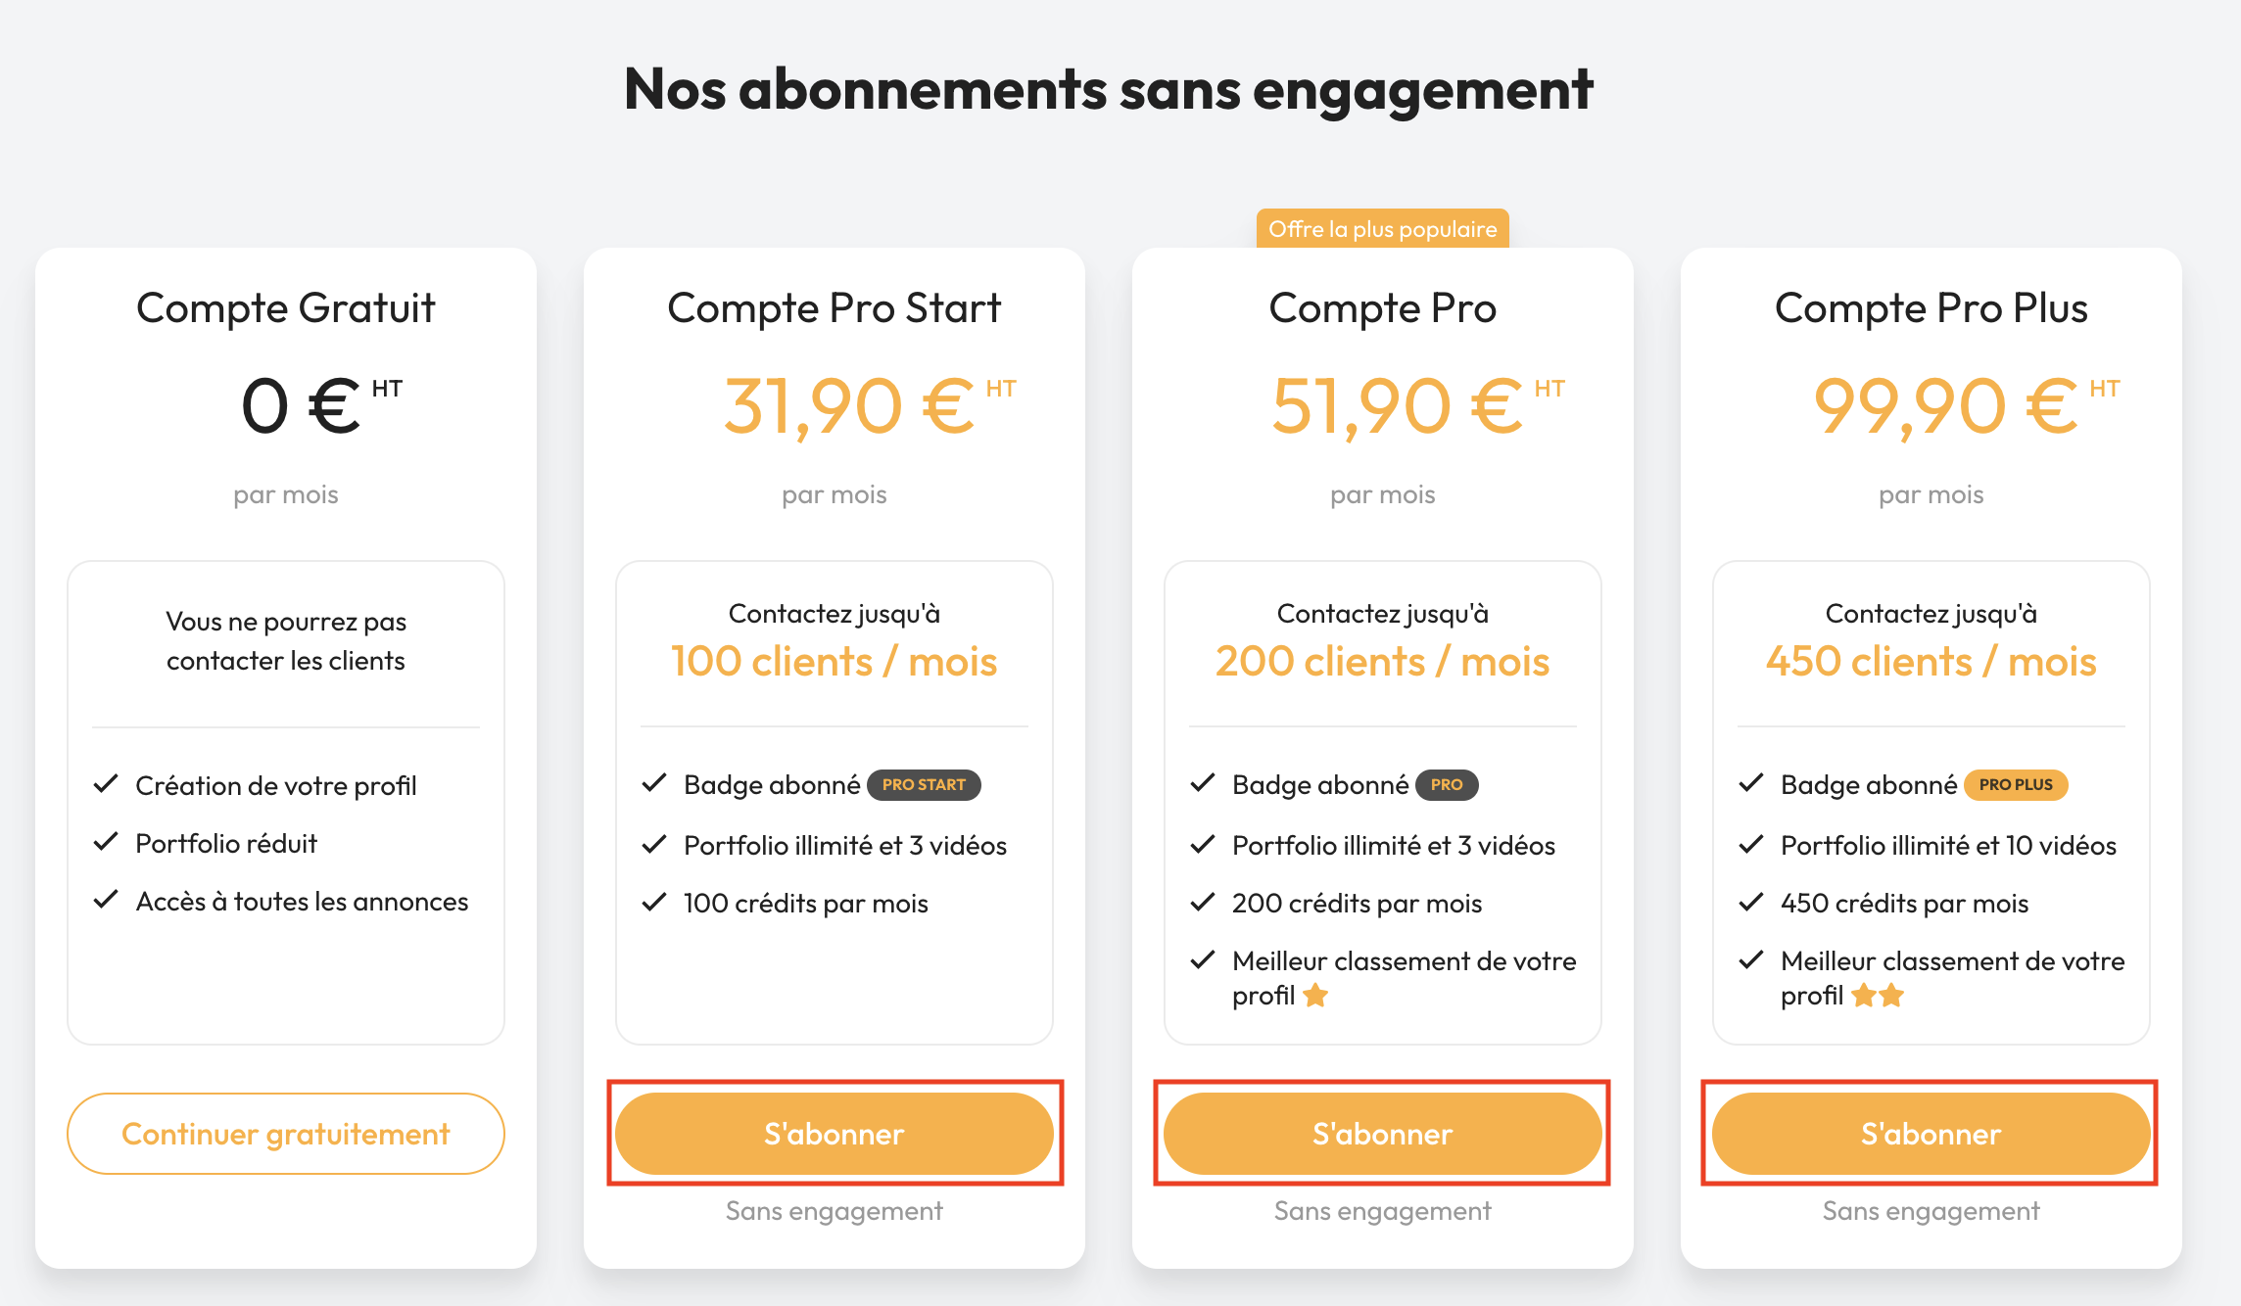Click checkmark next to 450 crédits par mois
Image resolution: width=2241 pixels, height=1306 pixels.
(1751, 902)
